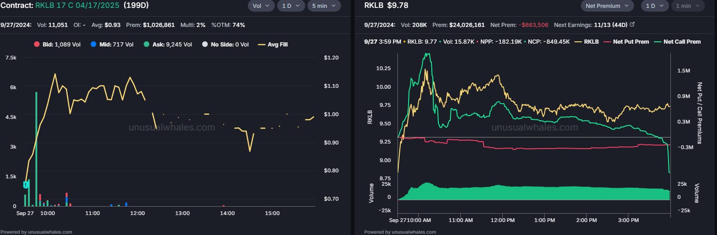
Task: Open the Vol metric dropdown in contract chart
Action: pos(261,6)
